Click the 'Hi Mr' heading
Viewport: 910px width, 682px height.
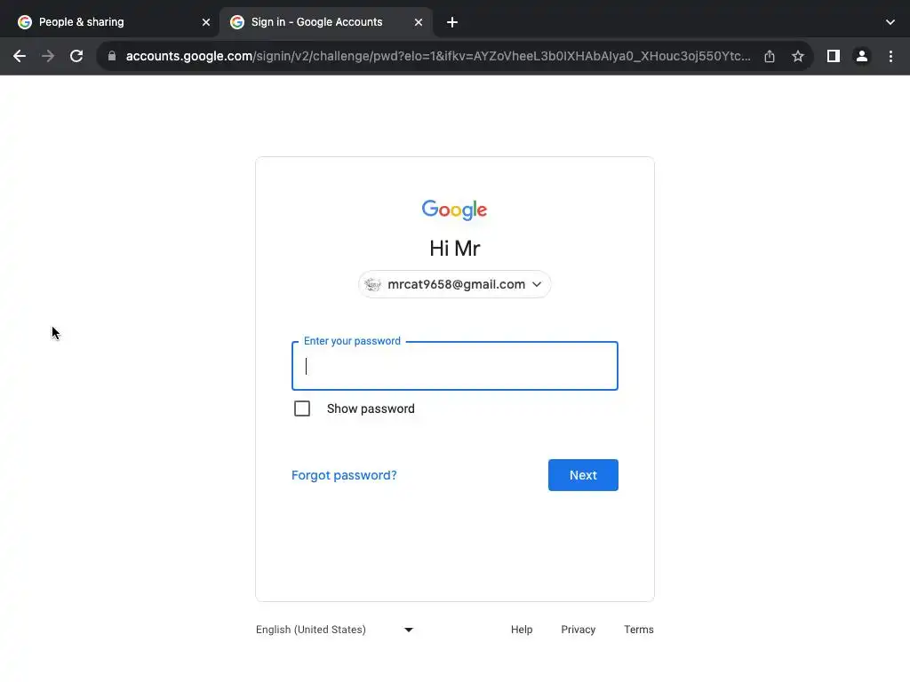454,249
